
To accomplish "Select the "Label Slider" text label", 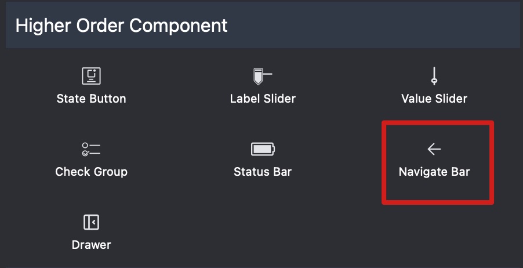I will 263,99.
